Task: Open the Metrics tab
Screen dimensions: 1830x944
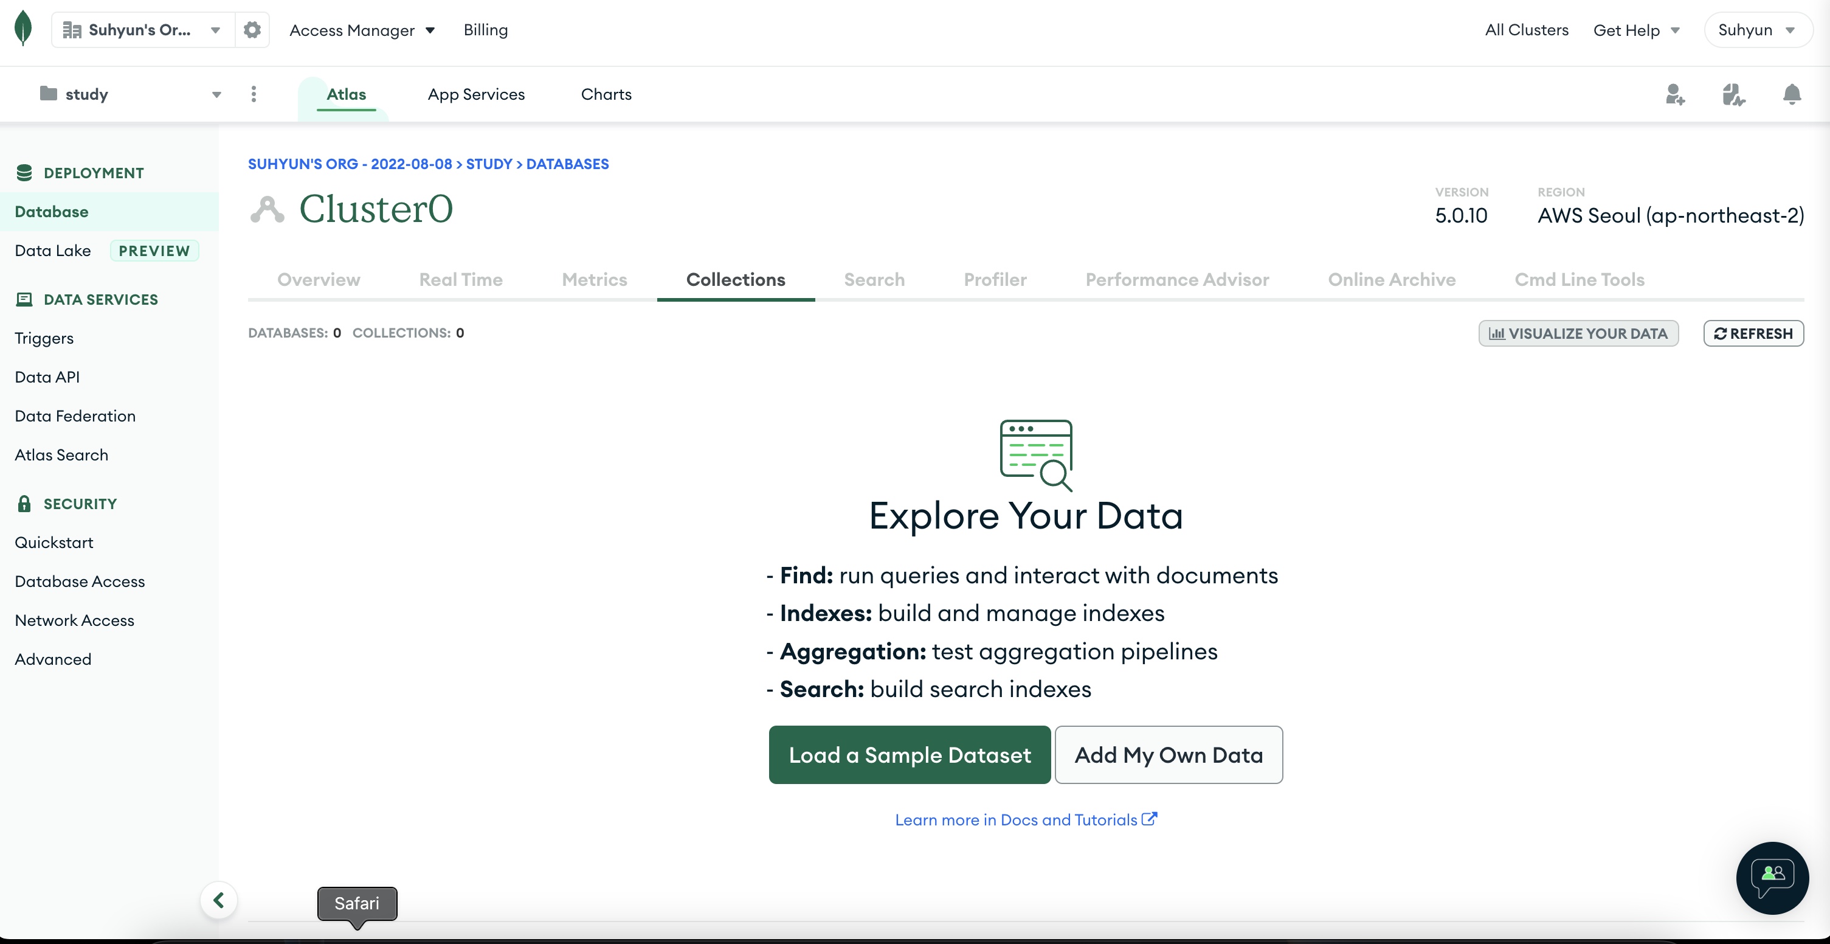Action: point(595,279)
